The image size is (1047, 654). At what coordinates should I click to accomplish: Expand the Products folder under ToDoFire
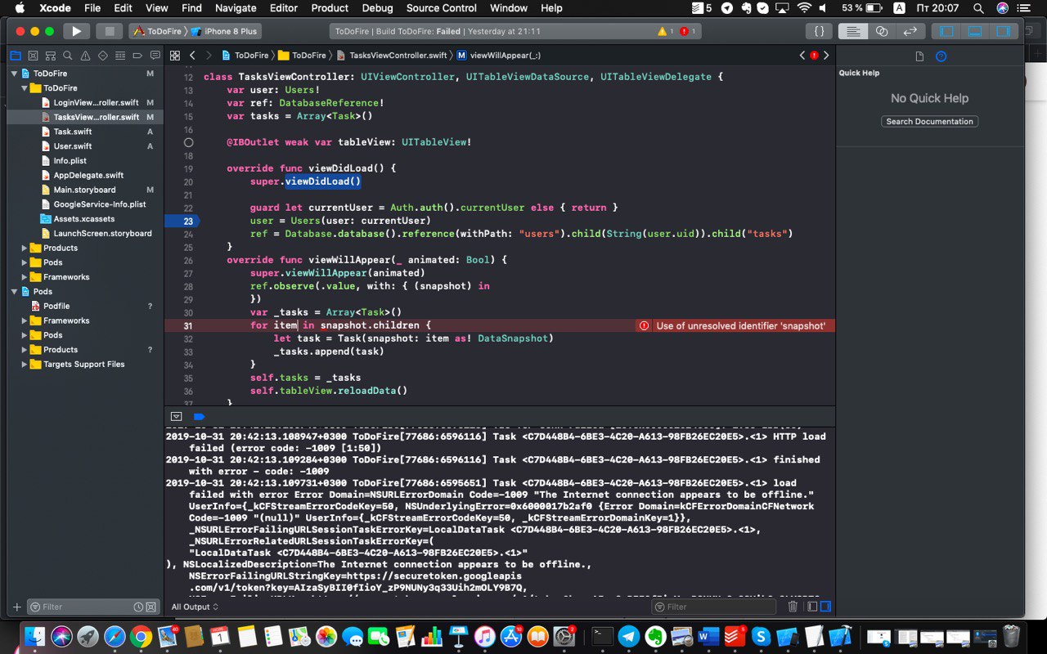tap(25, 248)
